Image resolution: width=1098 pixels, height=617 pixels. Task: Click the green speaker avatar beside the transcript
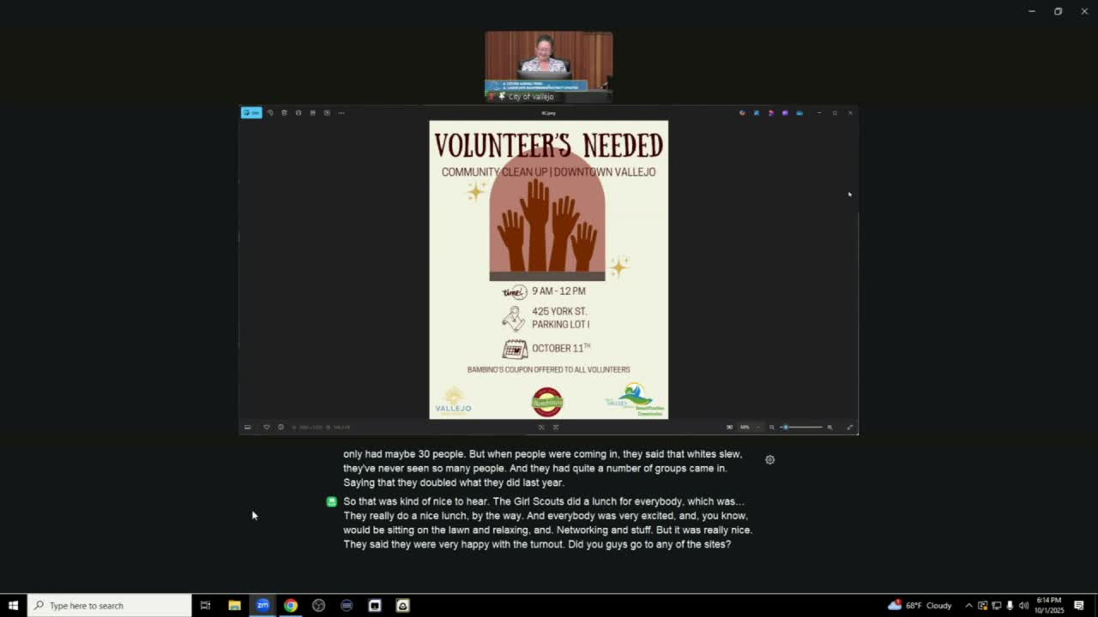pyautogui.click(x=332, y=502)
